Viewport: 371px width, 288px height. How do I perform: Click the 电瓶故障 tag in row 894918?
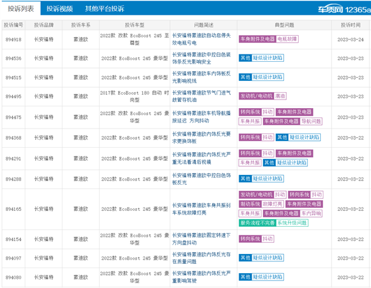coord(287,39)
